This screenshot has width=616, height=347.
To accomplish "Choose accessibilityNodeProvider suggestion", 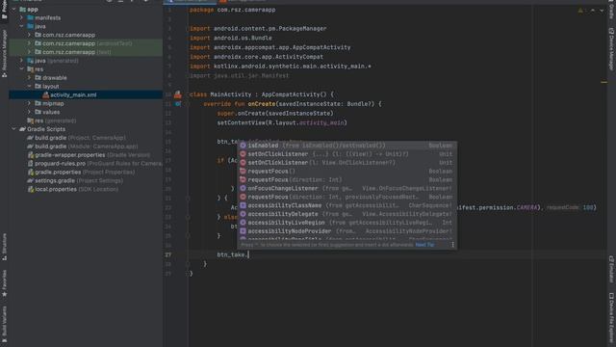I will tap(346, 231).
